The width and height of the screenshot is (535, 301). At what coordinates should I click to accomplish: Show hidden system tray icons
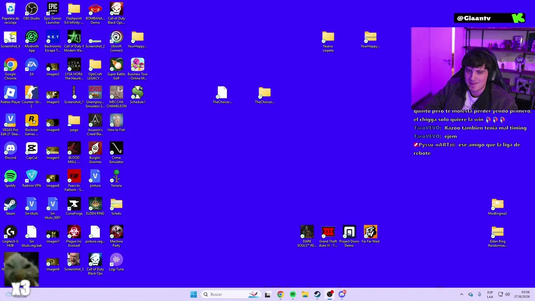(461, 294)
